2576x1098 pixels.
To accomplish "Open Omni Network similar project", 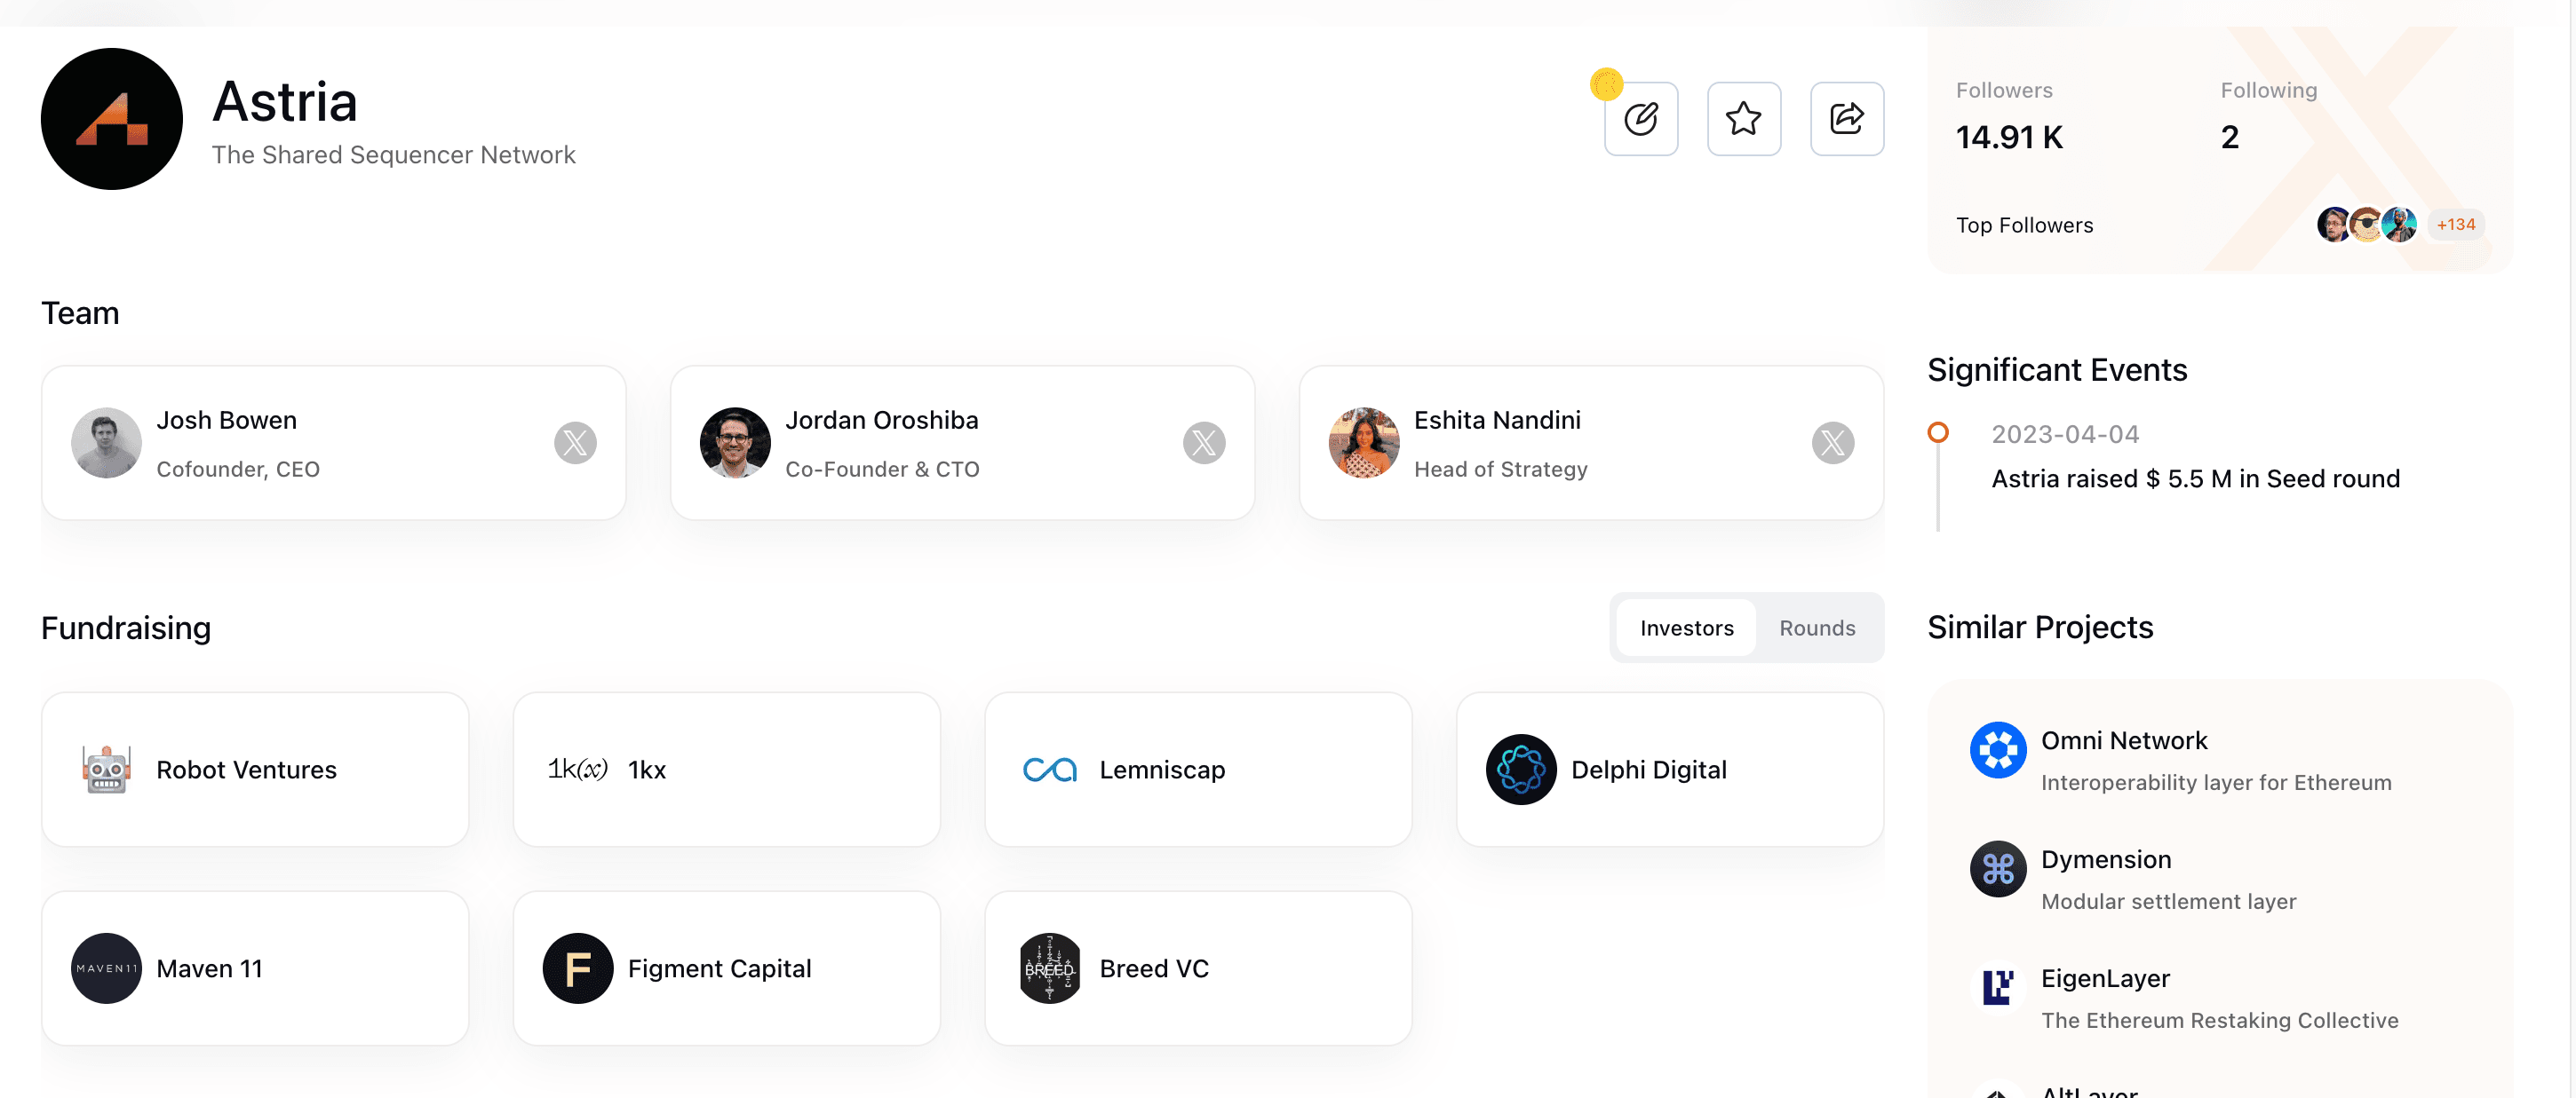I will point(2124,740).
